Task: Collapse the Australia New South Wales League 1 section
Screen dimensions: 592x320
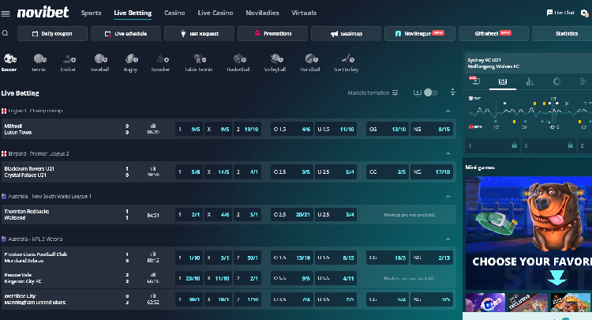Action: click(x=448, y=196)
